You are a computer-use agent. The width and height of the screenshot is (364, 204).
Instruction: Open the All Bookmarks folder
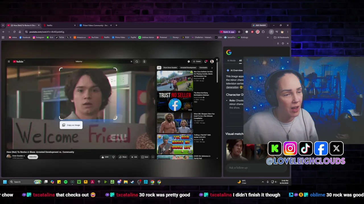point(281,37)
